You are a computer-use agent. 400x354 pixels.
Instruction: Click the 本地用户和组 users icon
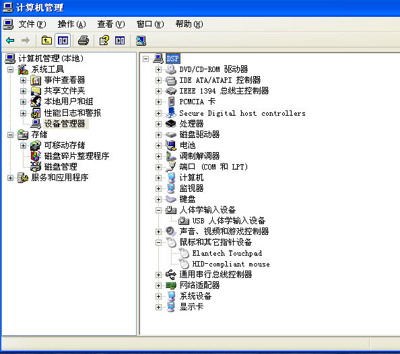pyautogui.click(x=36, y=102)
